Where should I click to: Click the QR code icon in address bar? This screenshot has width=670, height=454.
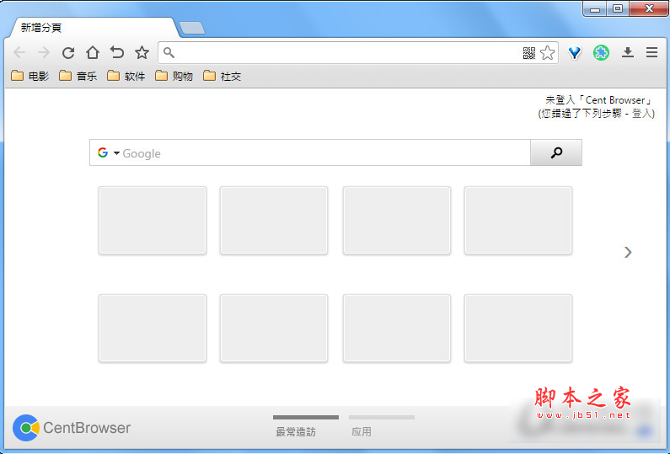click(x=529, y=53)
